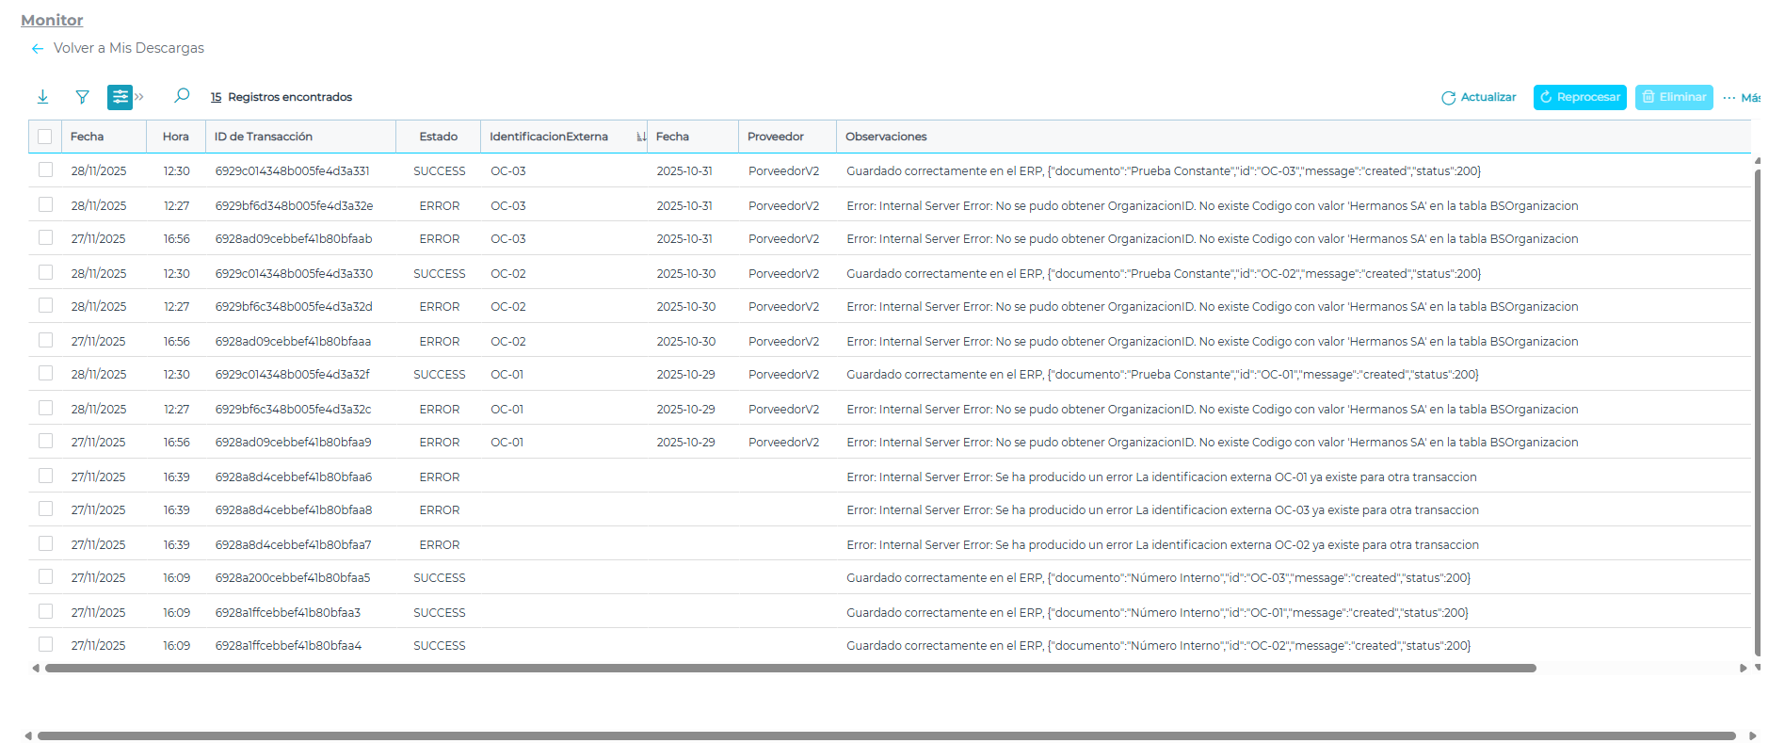The height and width of the screenshot is (743, 1769).
Task: Sort by the Proveedor column header
Action: 775,137
